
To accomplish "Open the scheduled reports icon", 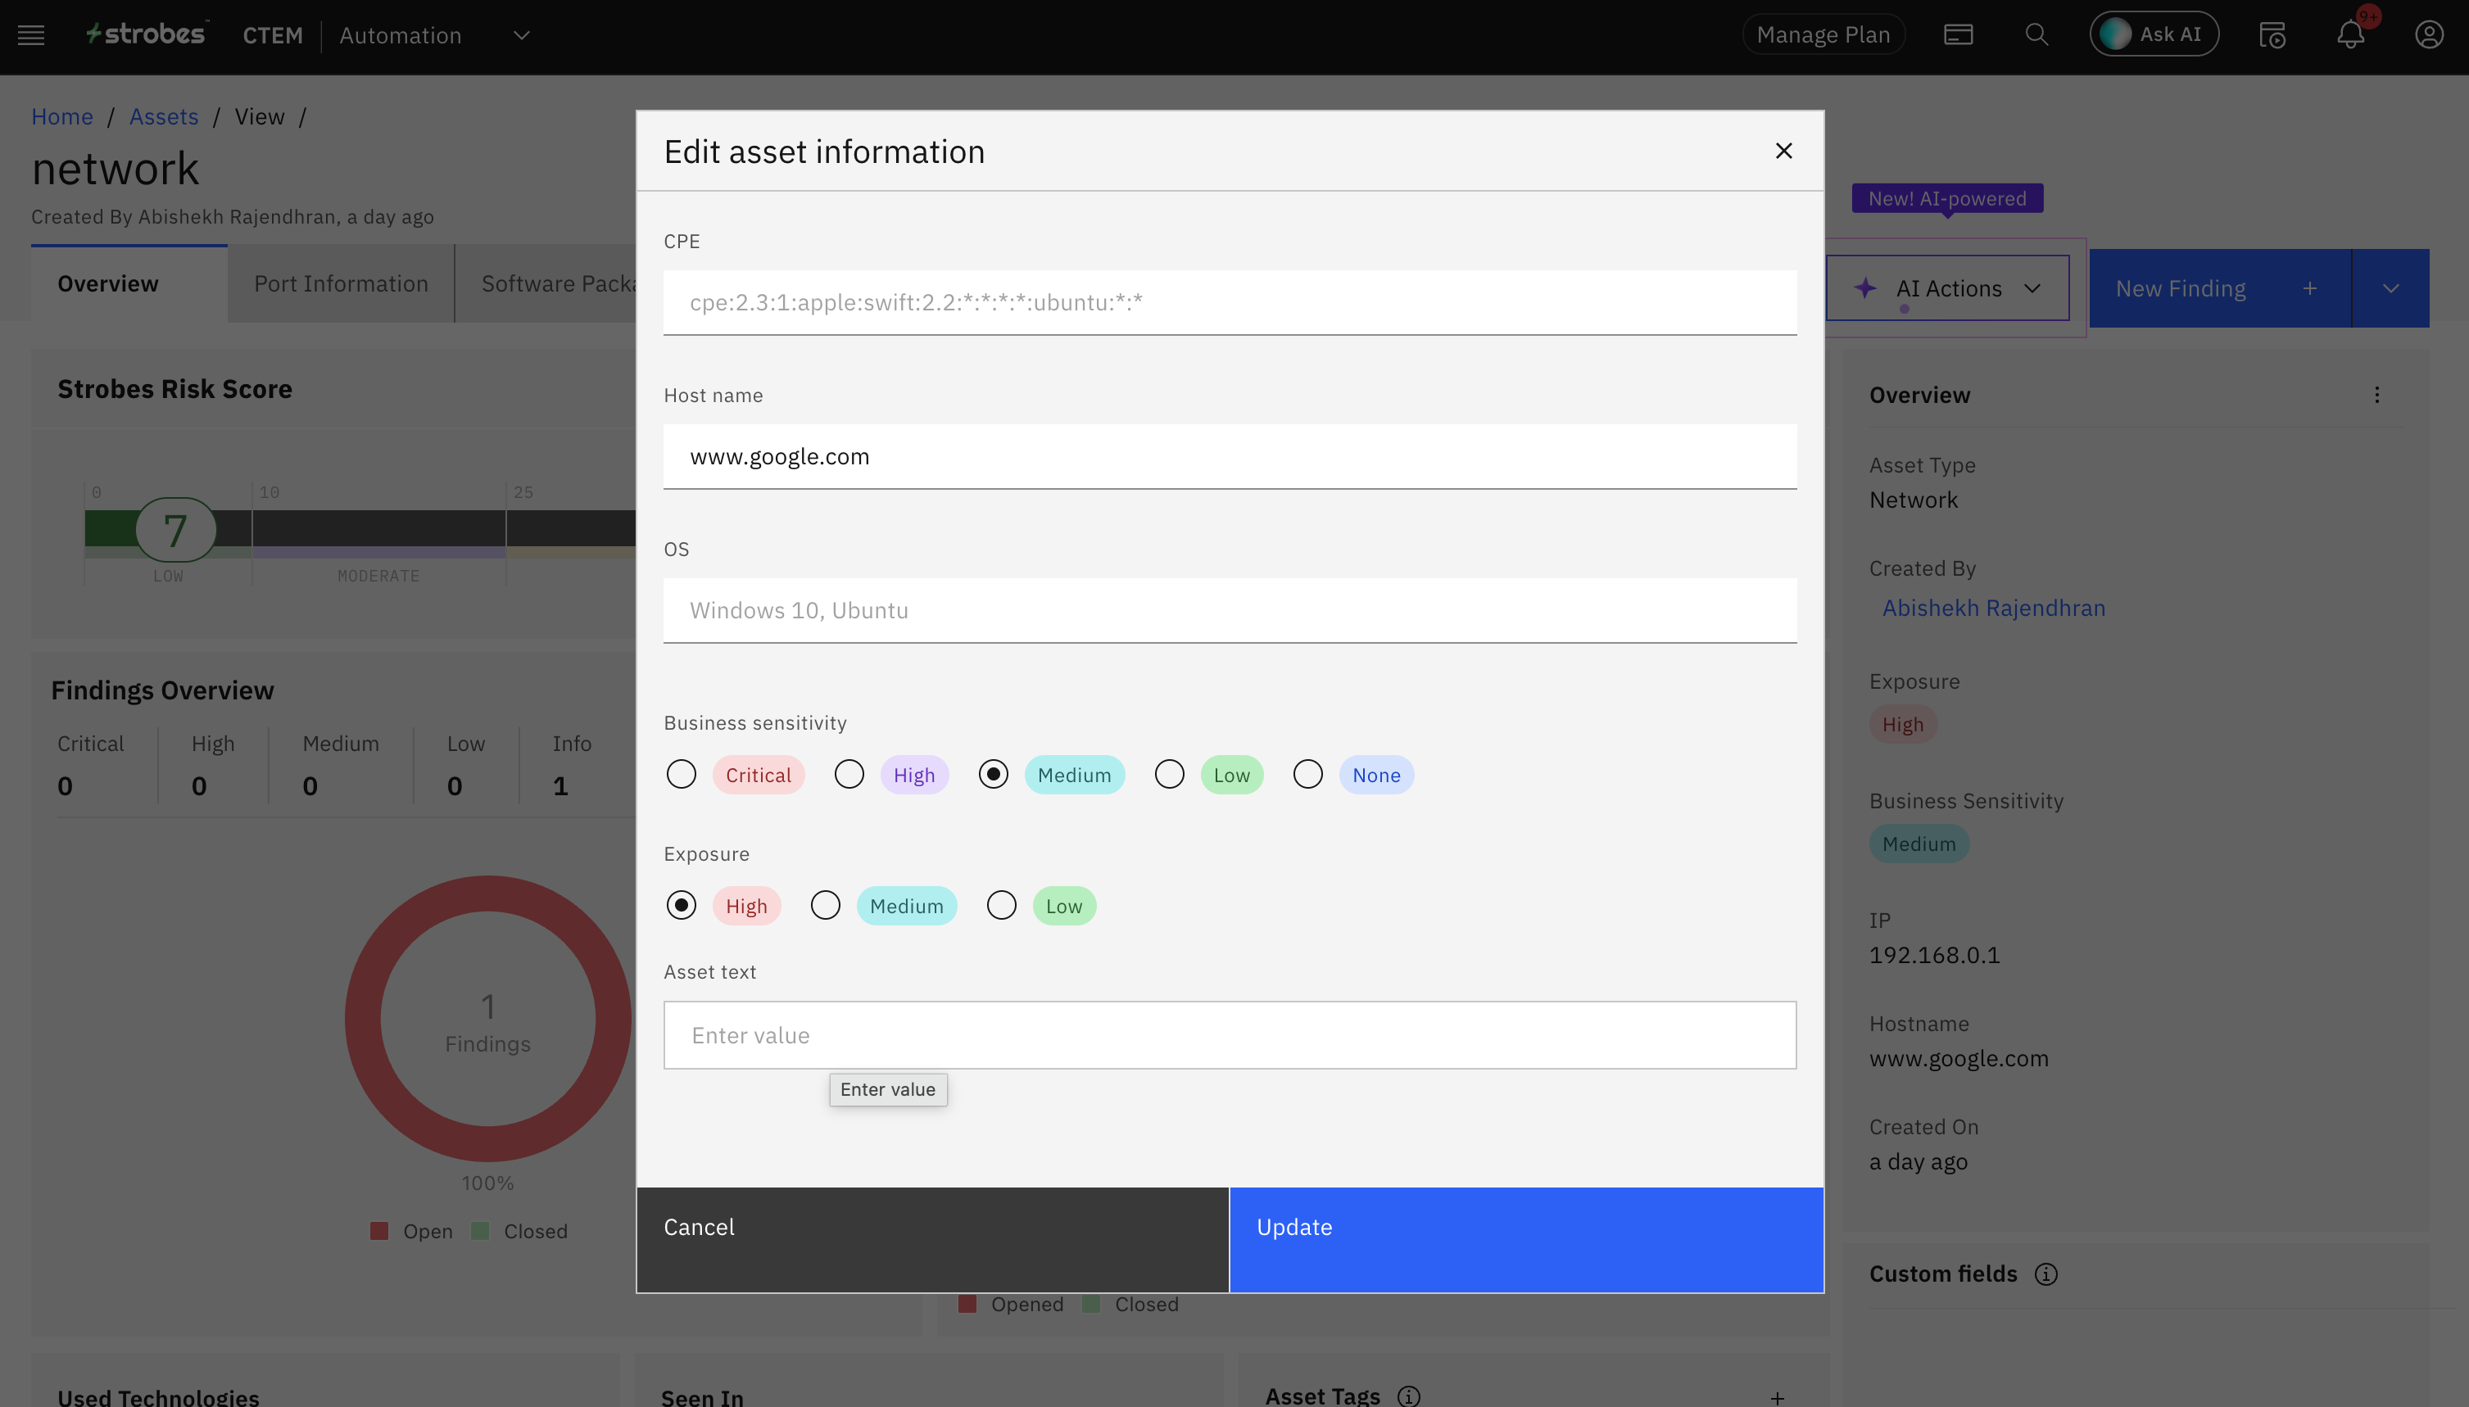I will click(x=2272, y=34).
